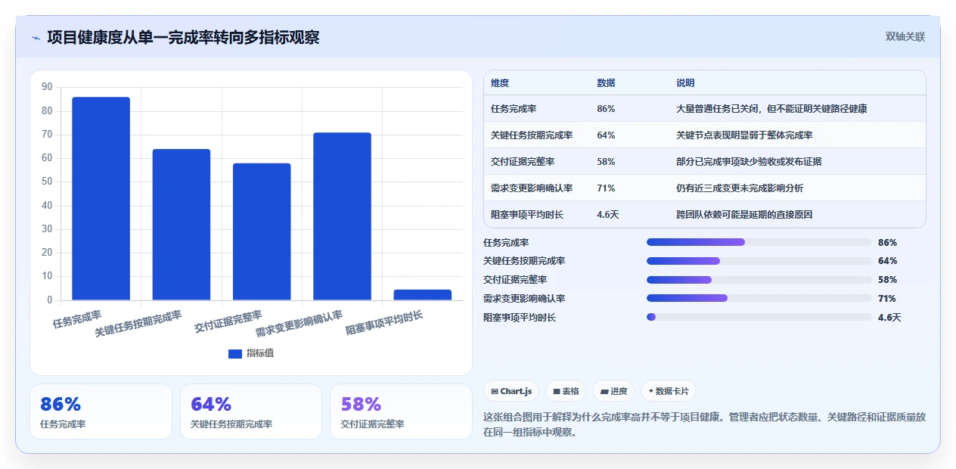Click y-axis tick label 90
Viewport: 956px width, 469px height.
click(47, 87)
